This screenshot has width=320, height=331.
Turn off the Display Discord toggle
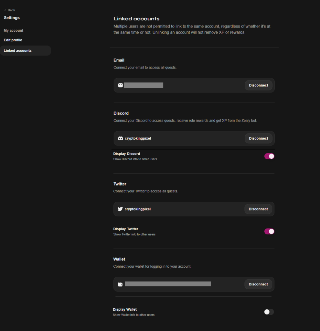(269, 156)
